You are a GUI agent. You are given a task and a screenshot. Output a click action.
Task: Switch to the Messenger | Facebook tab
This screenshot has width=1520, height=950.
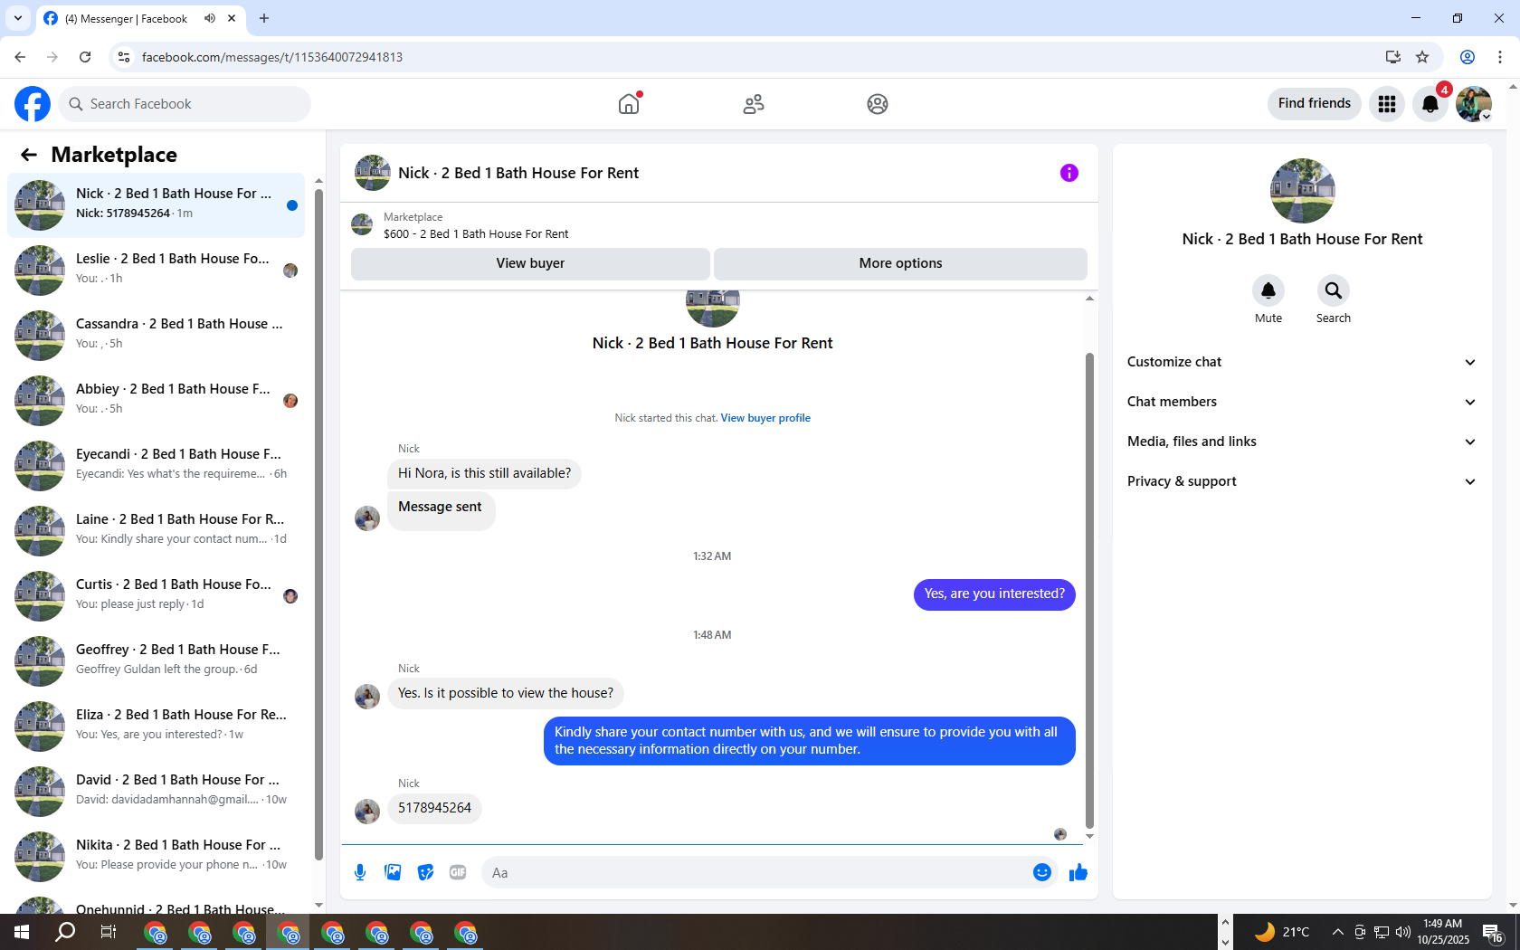140,18
